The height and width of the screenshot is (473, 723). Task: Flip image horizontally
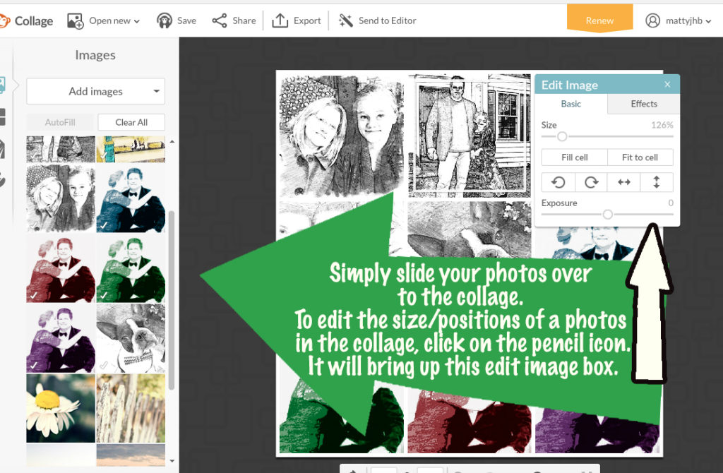point(624,182)
